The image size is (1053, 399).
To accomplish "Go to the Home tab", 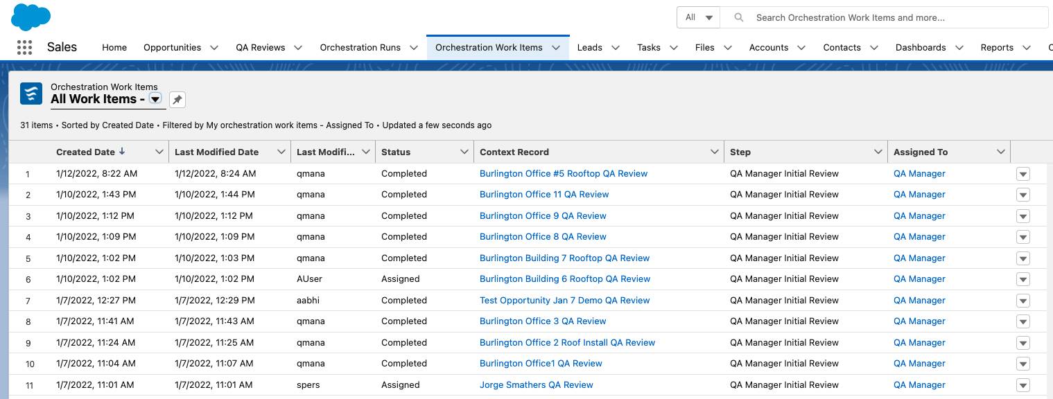I will pyautogui.click(x=114, y=48).
